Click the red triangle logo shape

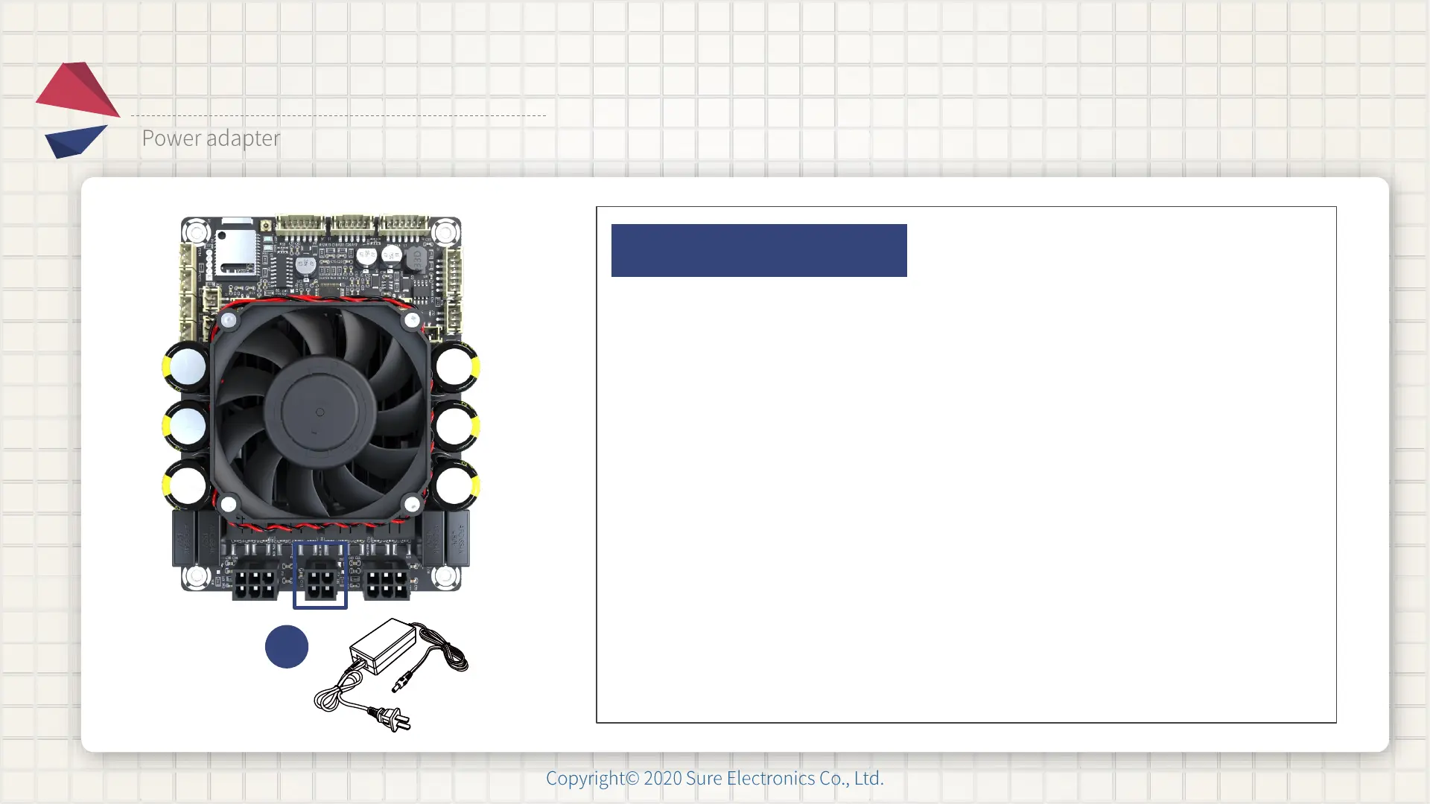[x=77, y=91]
